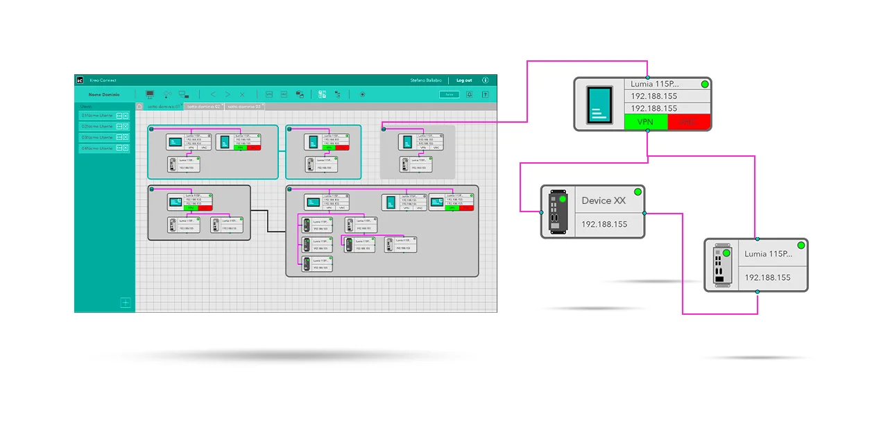Viewport: 881px width, 423px height.
Task: Go to home tab icon
Action: 139,107
